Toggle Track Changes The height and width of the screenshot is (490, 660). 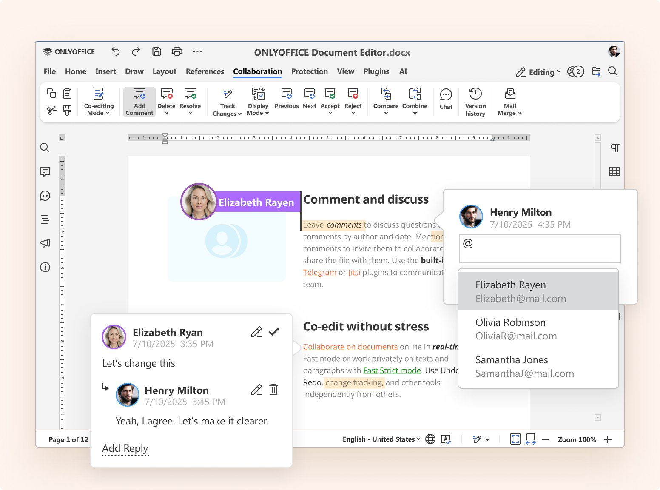click(x=227, y=101)
